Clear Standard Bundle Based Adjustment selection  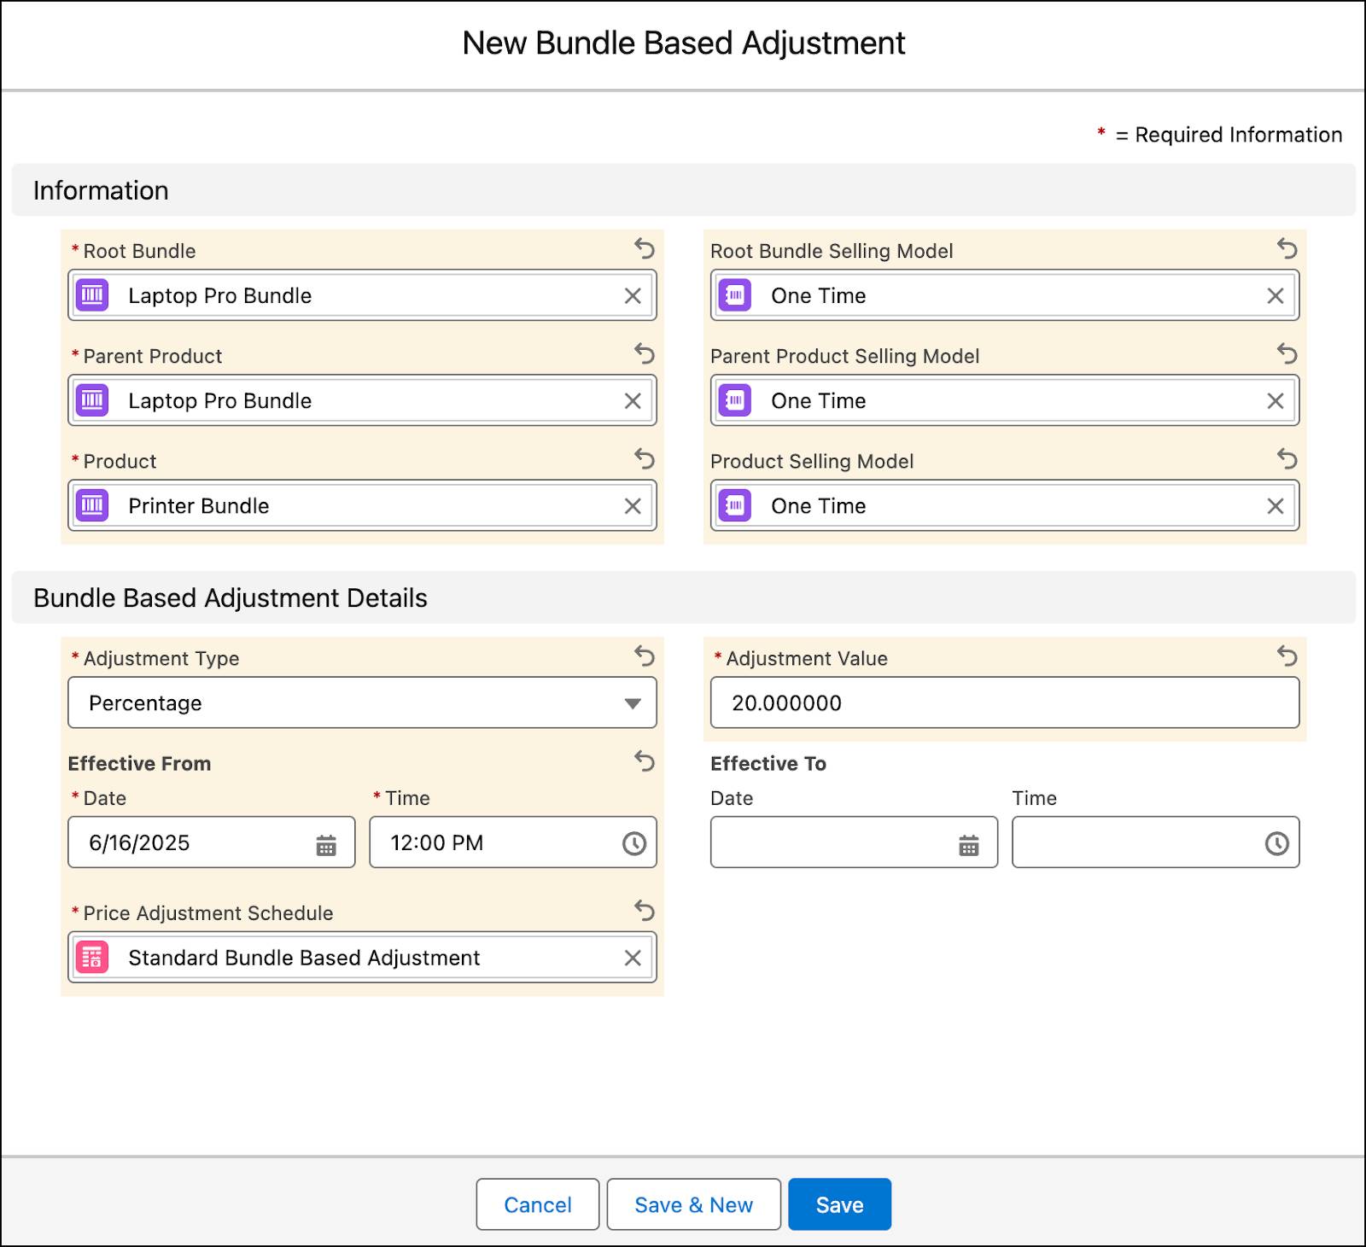(633, 959)
